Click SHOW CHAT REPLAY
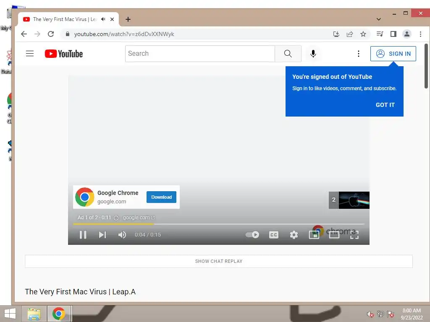430x322 pixels. pyautogui.click(x=218, y=261)
